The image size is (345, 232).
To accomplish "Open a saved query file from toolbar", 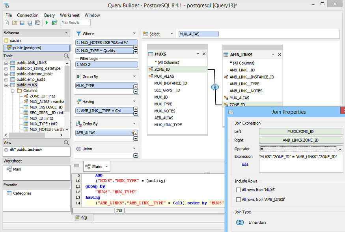I will point(14,22).
